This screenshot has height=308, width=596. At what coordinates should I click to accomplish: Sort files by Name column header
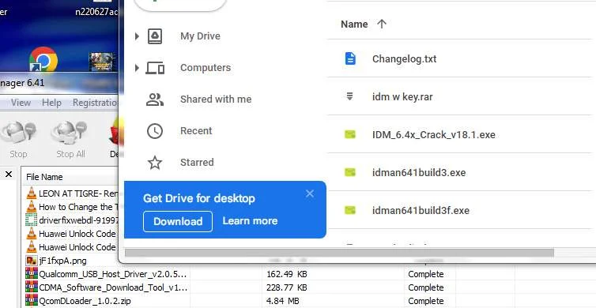pos(354,24)
